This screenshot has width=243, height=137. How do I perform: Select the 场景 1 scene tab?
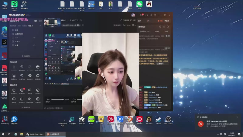pos(31,26)
